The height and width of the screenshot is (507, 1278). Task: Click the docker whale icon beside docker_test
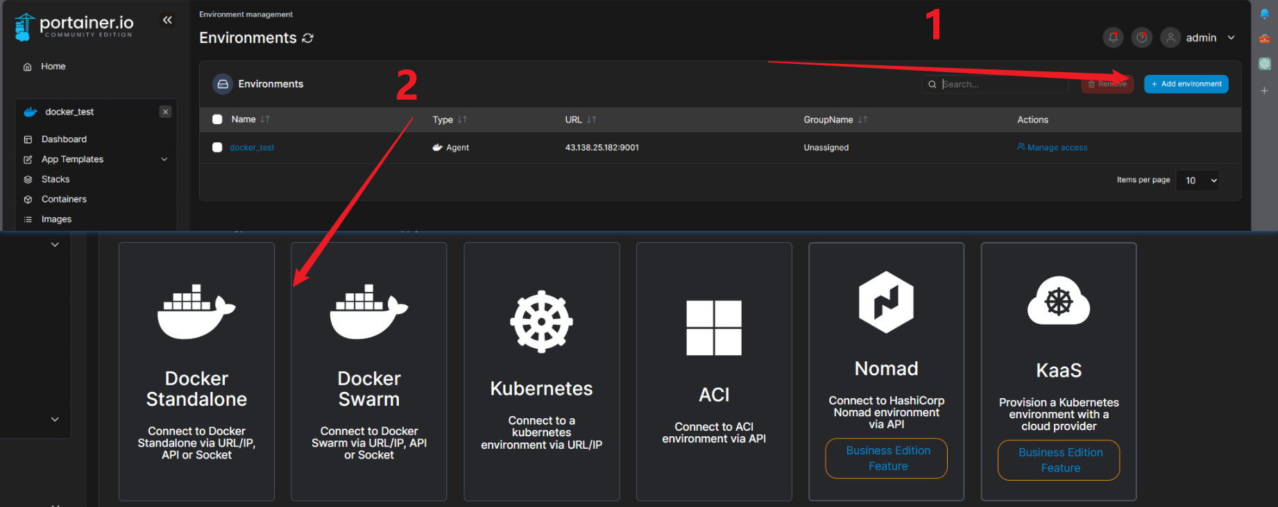(31, 112)
